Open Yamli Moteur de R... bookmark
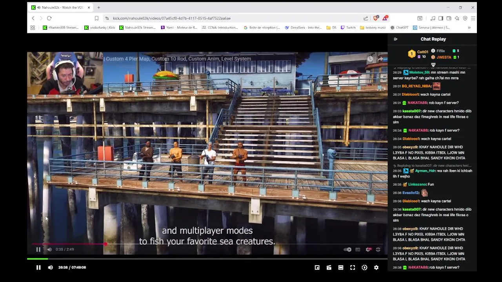Viewport: 502px width, 282px height. point(179,28)
